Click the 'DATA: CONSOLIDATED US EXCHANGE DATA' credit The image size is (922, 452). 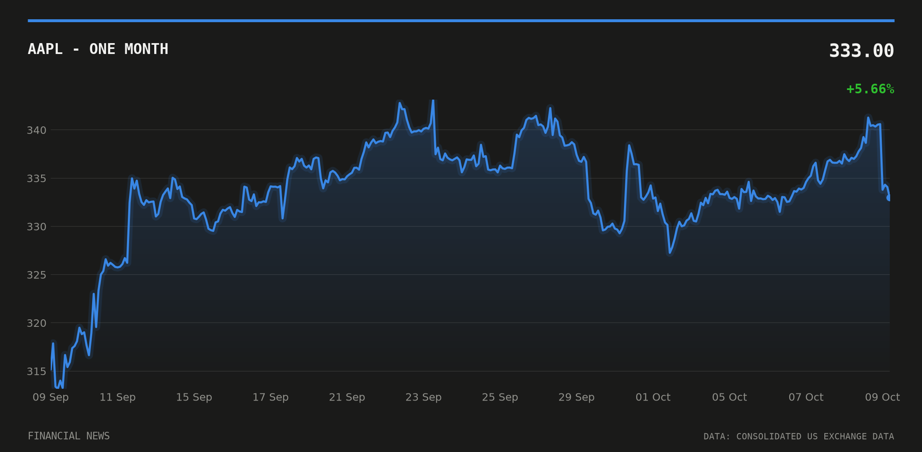(x=799, y=437)
